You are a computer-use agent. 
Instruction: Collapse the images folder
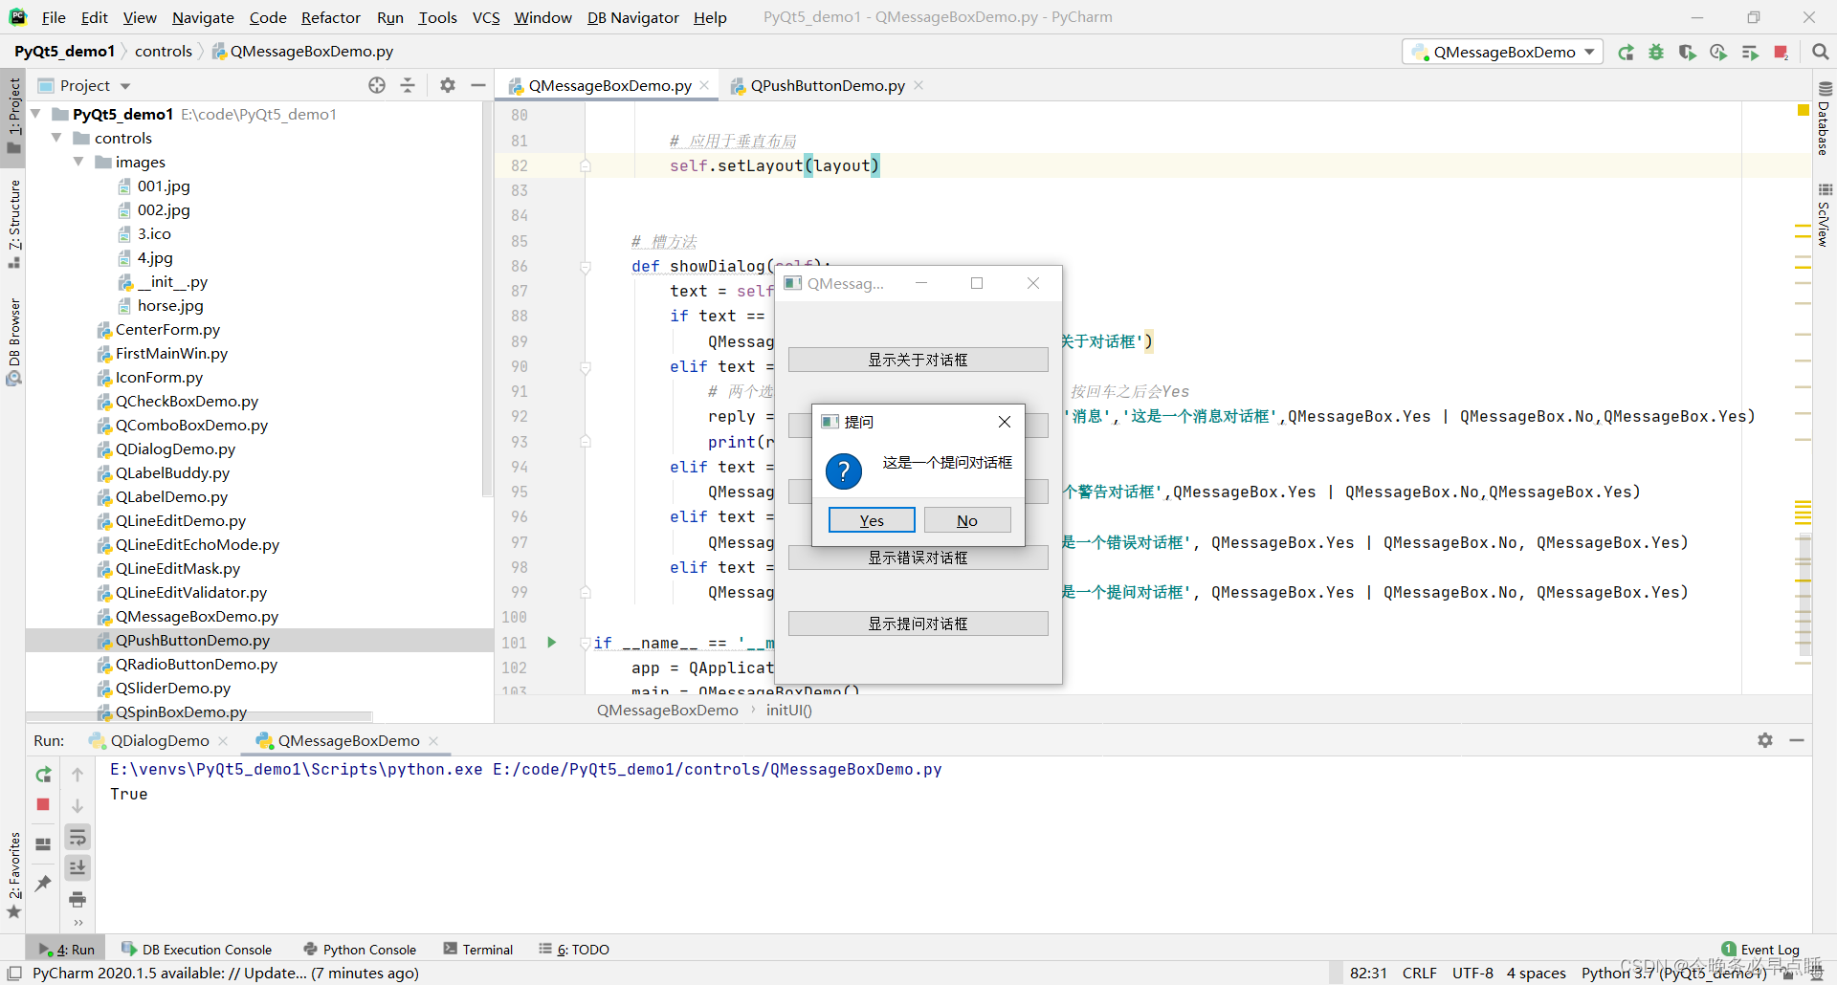click(78, 162)
